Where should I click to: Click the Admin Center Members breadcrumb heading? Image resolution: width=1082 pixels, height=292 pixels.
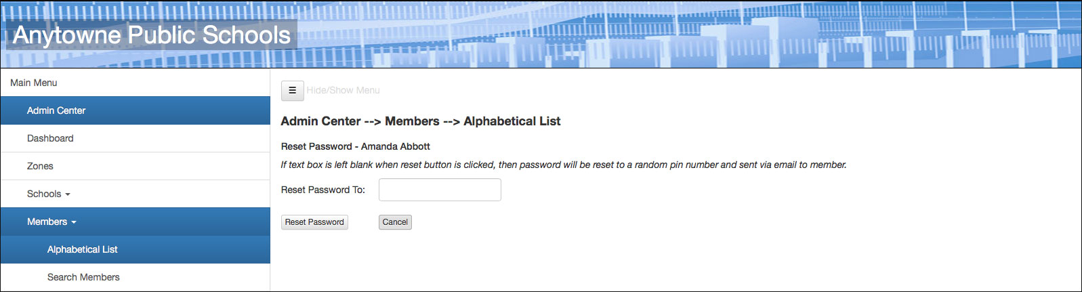(x=421, y=121)
